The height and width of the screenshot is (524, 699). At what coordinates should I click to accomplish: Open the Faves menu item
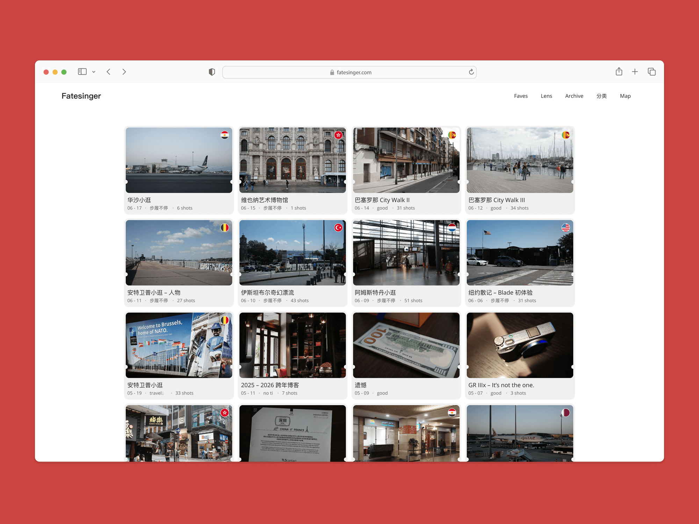pyautogui.click(x=520, y=96)
